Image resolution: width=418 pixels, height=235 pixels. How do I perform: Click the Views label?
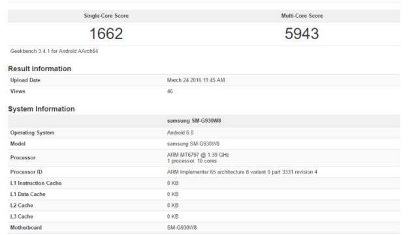click(x=18, y=91)
